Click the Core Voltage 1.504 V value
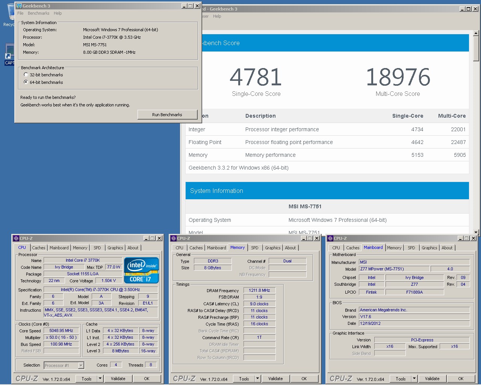 109,280
